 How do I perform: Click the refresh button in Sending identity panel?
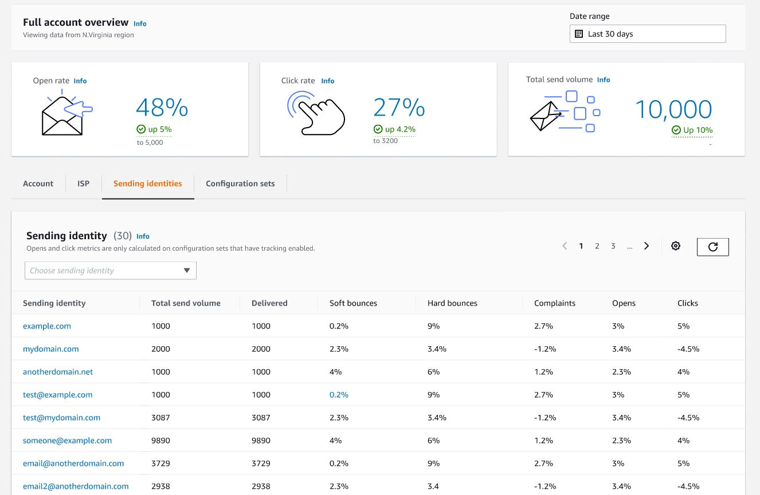(x=712, y=247)
